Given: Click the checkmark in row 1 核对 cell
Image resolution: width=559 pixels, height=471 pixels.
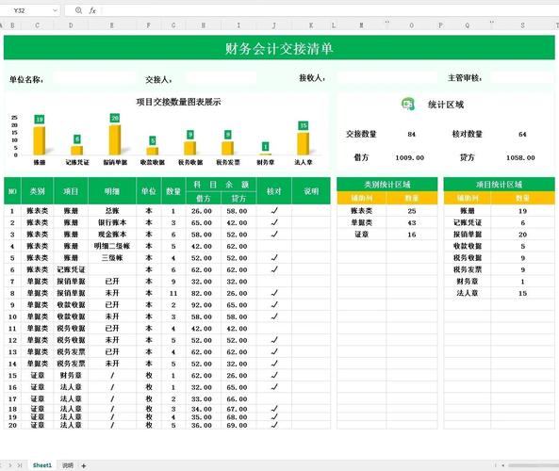Looking at the screenshot, I should coord(274,211).
